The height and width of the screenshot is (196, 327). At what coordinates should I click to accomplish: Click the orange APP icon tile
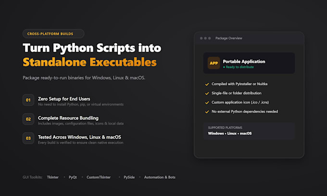point(214,63)
